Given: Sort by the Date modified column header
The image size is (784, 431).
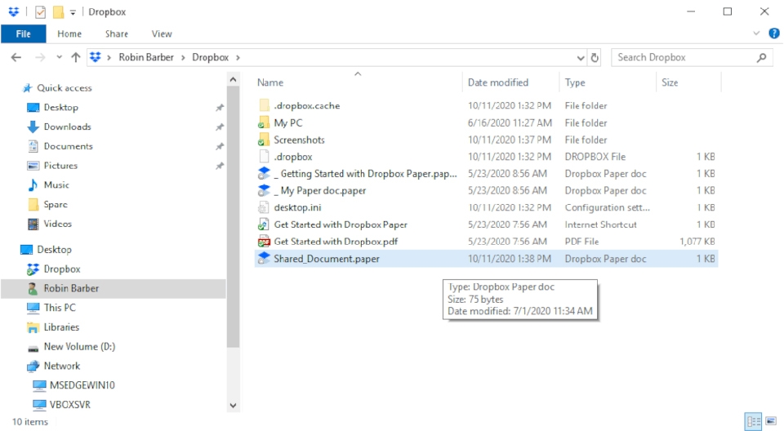Looking at the screenshot, I should [x=498, y=82].
